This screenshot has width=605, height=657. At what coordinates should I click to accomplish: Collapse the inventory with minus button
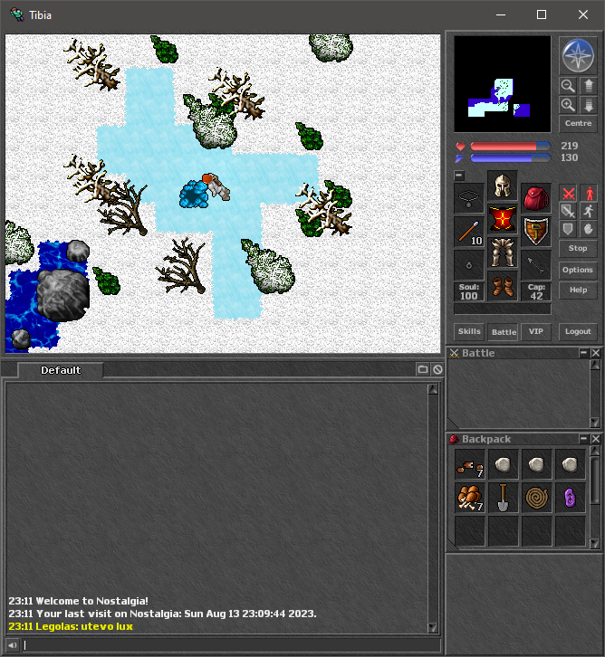(459, 176)
